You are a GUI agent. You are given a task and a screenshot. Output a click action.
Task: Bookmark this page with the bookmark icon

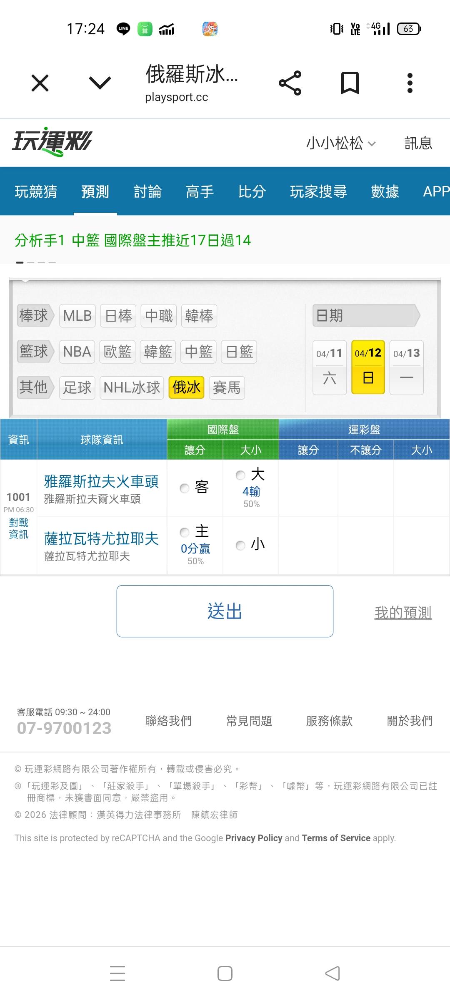pos(350,83)
